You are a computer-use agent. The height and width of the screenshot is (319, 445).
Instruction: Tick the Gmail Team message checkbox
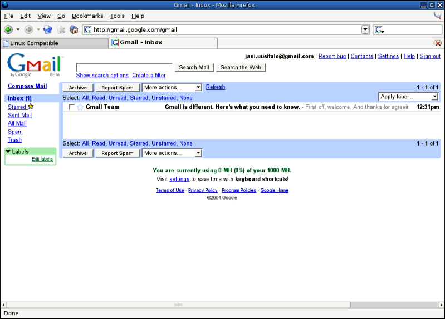click(72, 107)
